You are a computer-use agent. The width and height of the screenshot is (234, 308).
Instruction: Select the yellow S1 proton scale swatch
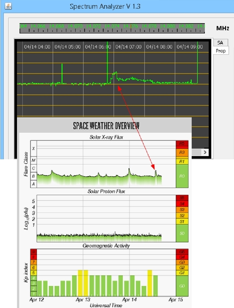pyautogui.click(x=182, y=221)
